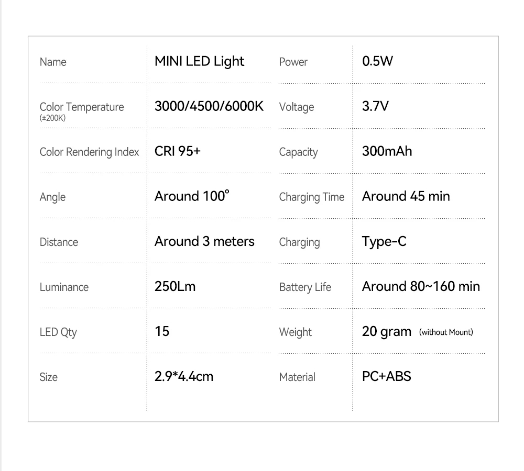Screen dimensions: 524x471
Task: Click the 300mAh capacity value
Action: coord(387,151)
